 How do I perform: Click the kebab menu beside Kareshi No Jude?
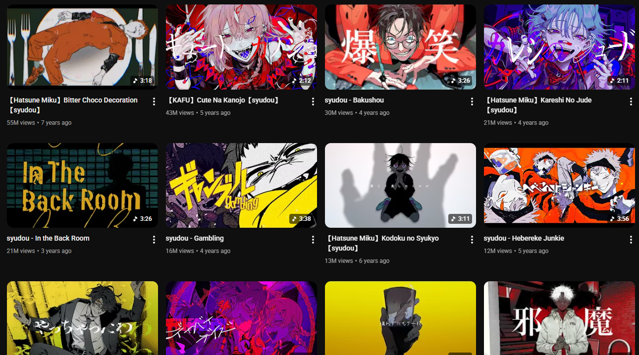(x=631, y=101)
